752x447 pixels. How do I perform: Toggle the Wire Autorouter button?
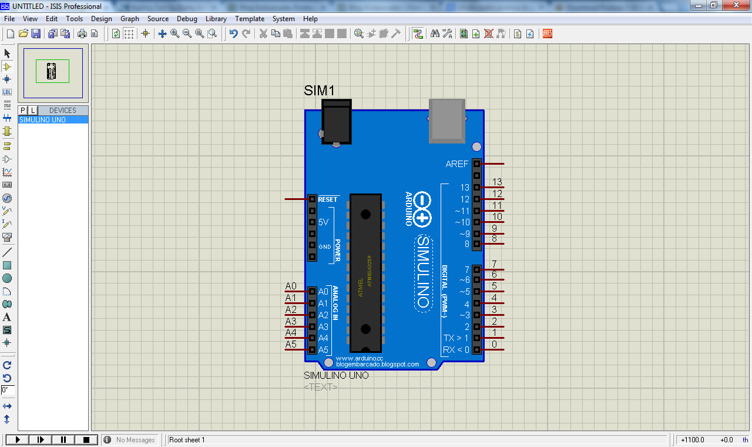tap(418, 34)
